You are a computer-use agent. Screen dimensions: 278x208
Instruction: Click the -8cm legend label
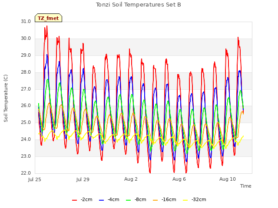click(140, 199)
